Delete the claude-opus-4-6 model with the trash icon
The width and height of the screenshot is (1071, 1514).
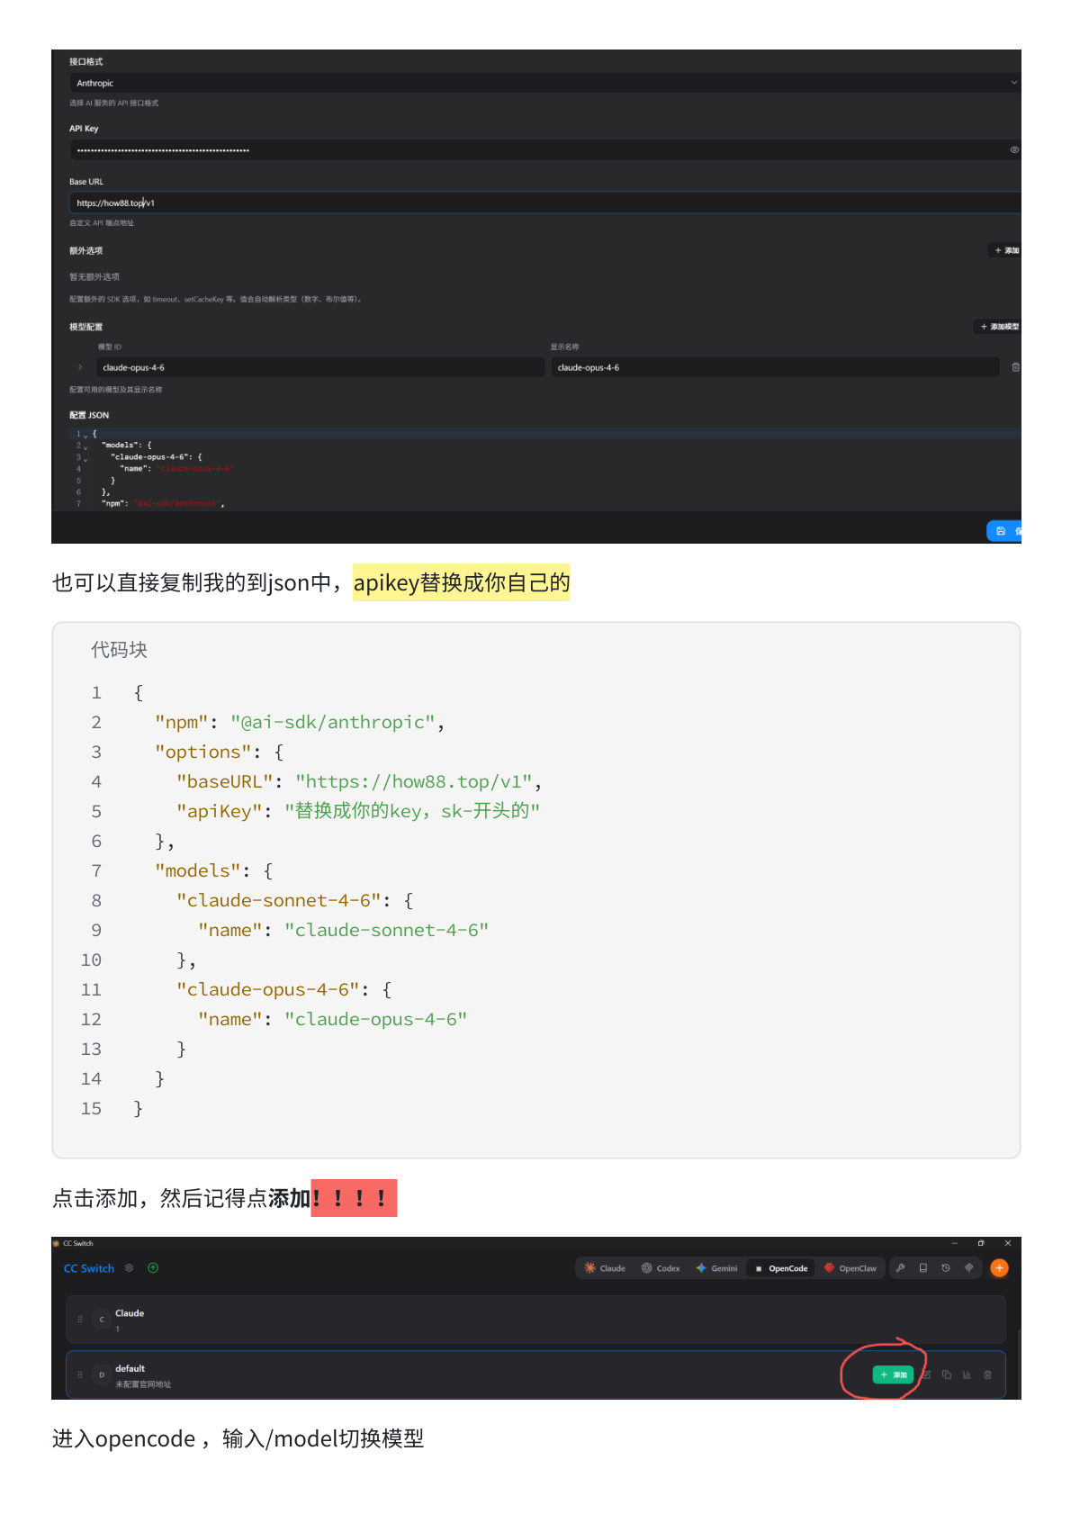coord(1015,367)
